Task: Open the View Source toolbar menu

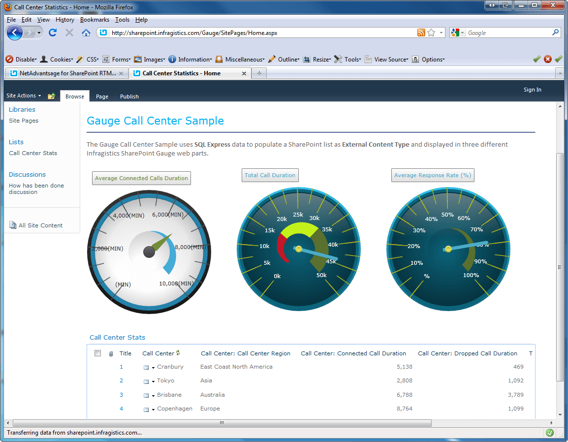Action: pos(386,60)
